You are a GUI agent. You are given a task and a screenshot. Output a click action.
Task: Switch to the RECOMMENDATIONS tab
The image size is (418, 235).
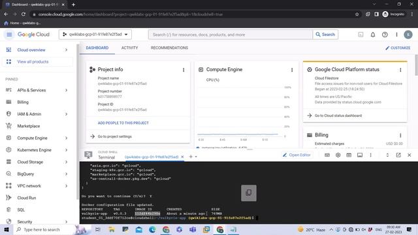[169, 48]
